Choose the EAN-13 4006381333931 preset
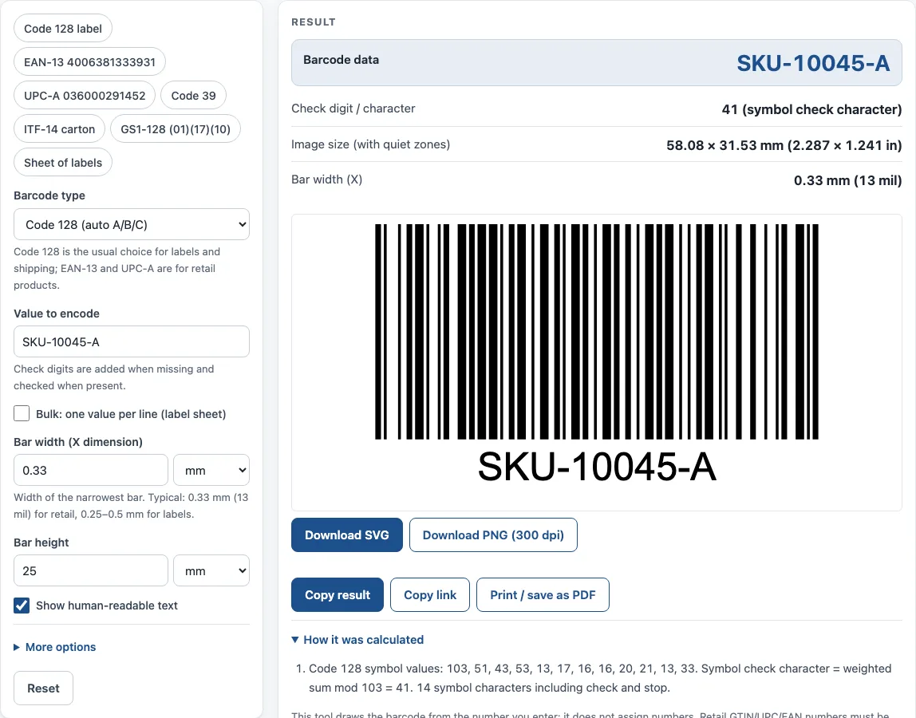 pyautogui.click(x=89, y=62)
